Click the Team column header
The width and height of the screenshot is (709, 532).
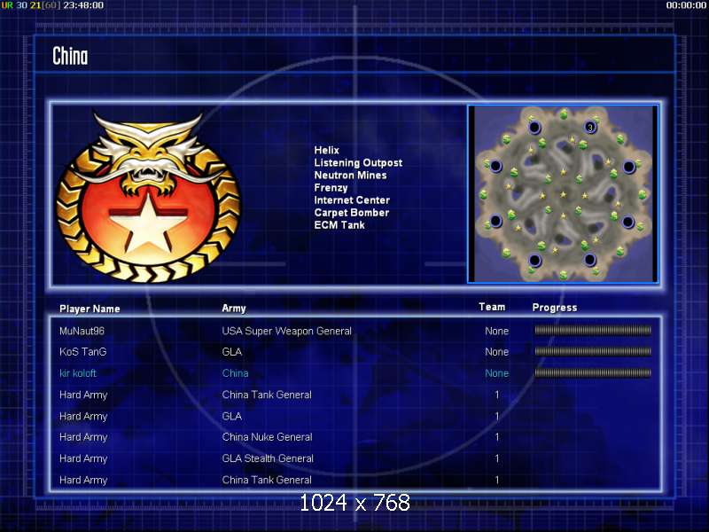point(492,307)
